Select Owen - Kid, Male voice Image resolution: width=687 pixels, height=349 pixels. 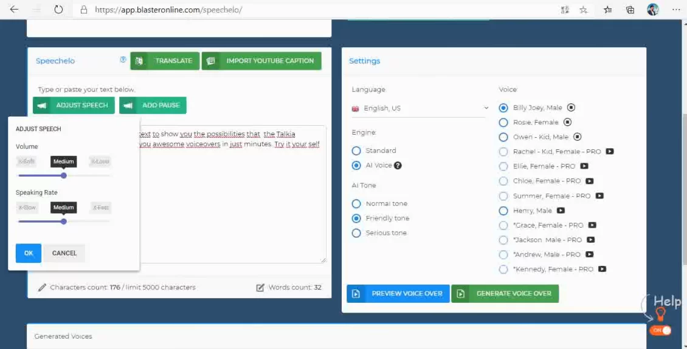click(503, 137)
